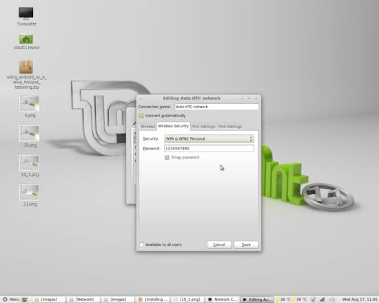
Task: Open the IPv4 Settings tab
Action: (203, 127)
